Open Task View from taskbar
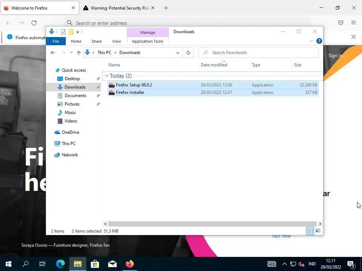 (x=42, y=264)
